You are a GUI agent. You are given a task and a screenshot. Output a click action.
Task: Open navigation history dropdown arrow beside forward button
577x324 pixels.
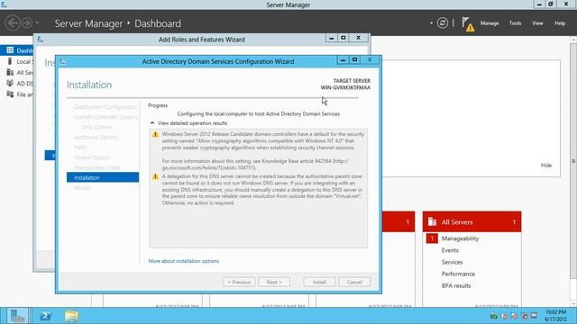(x=37, y=22)
